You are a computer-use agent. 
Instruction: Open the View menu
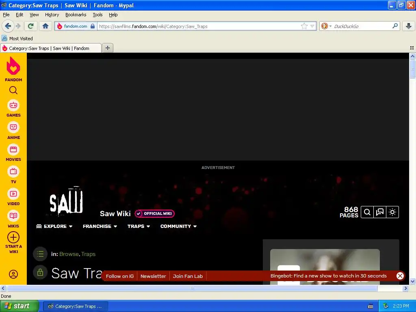(x=34, y=15)
